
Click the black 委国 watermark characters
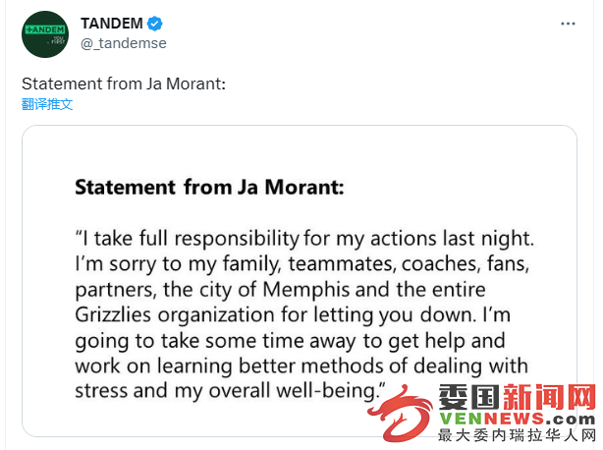470,397
